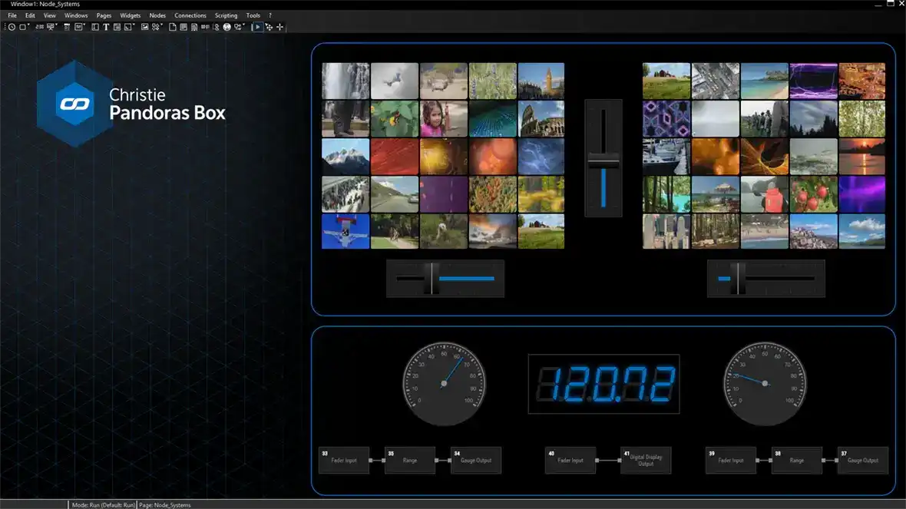Select the Text widget tool
906x509 pixels.
(x=106, y=26)
